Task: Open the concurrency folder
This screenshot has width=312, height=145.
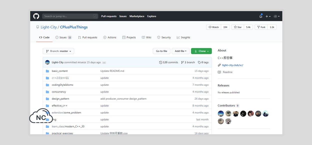Action: click(59, 92)
